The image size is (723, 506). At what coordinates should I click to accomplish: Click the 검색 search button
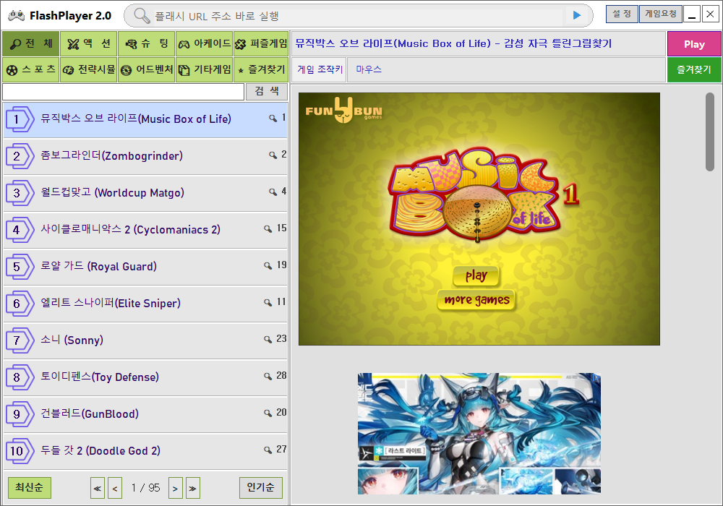click(267, 91)
